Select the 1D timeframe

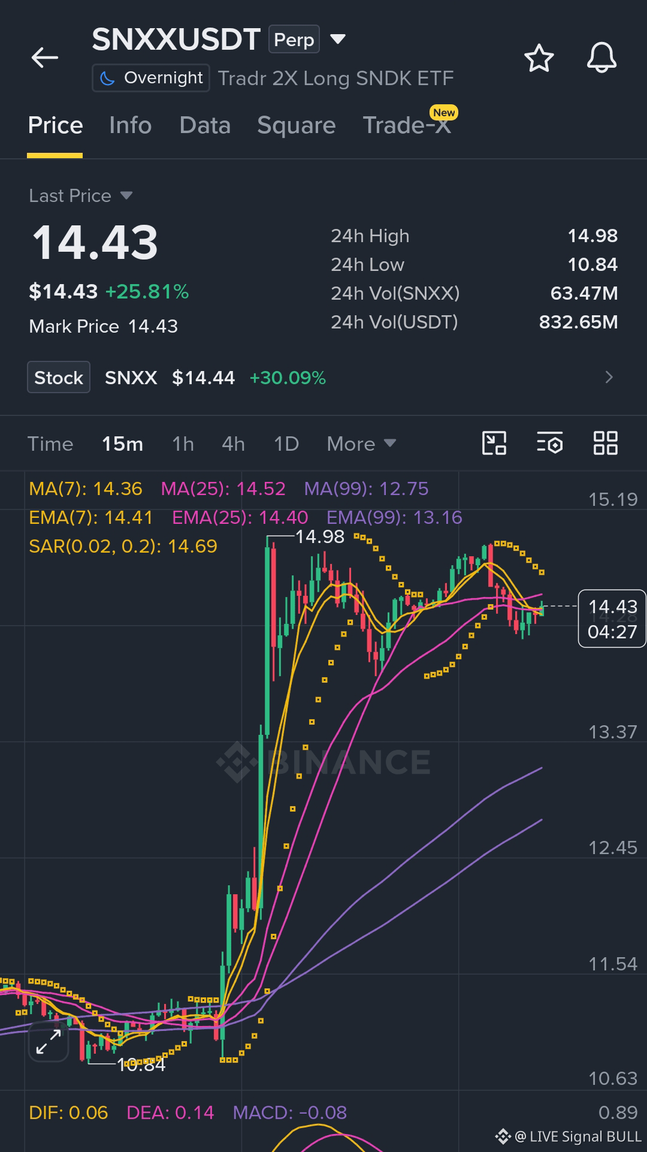point(286,444)
